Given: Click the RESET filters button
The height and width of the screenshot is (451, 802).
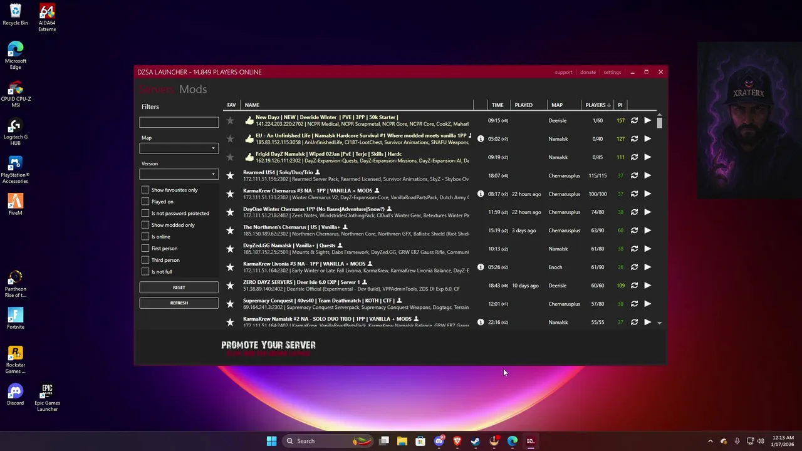Looking at the screenshot, I should (179, 288).
